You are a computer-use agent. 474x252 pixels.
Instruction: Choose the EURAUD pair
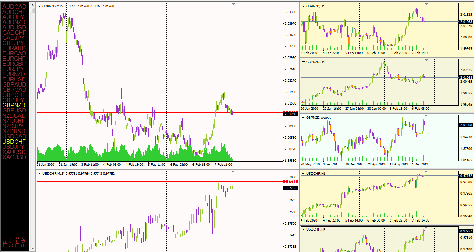point(14,48)
